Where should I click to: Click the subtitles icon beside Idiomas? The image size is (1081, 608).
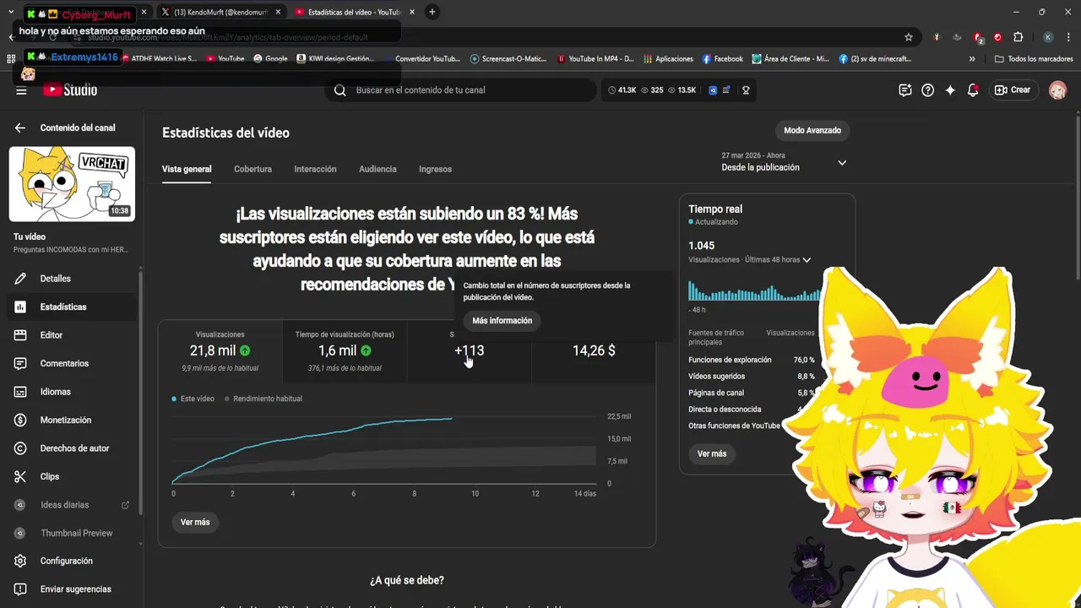click(x=21, y=392)
